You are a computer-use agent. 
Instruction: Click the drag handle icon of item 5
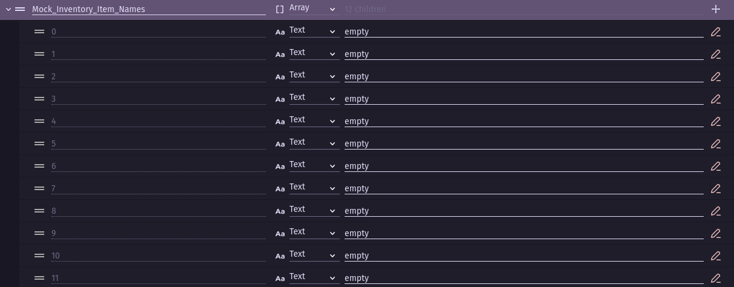coord(39,143)
